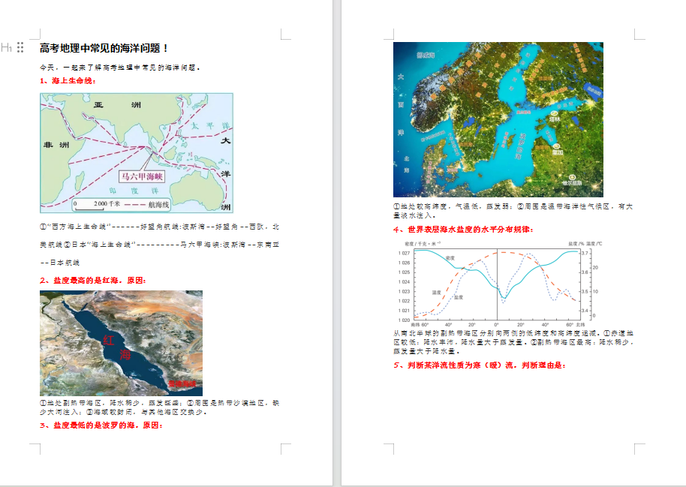686x487 pixels.
Task: Place cursor in title 高考地理中常见的海洋问题
Action: (104, 48)
